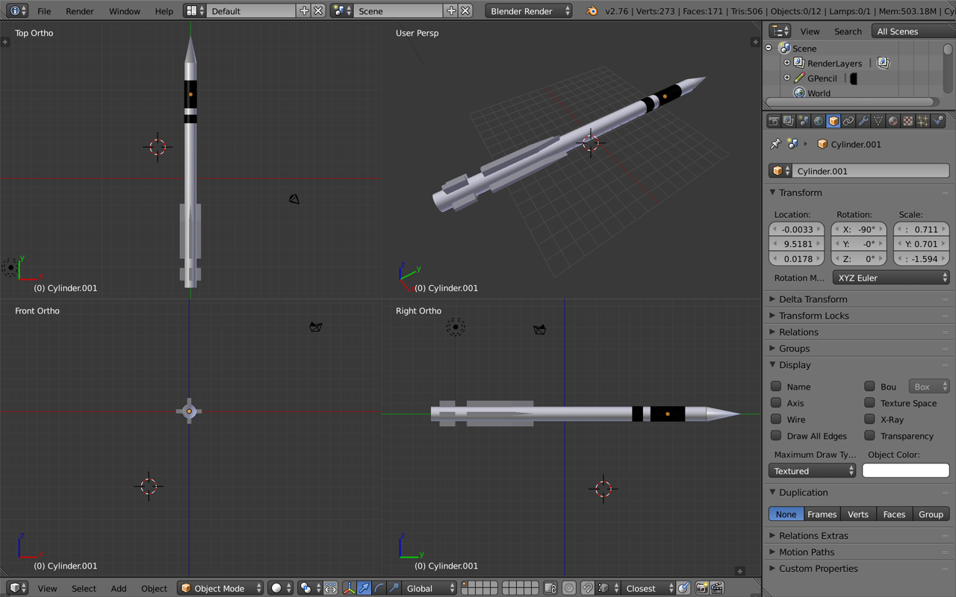This screenshot has width=956, height=597.
Task: Open the Blender Render engine dropdown
Action: click(x=529, y=10)
